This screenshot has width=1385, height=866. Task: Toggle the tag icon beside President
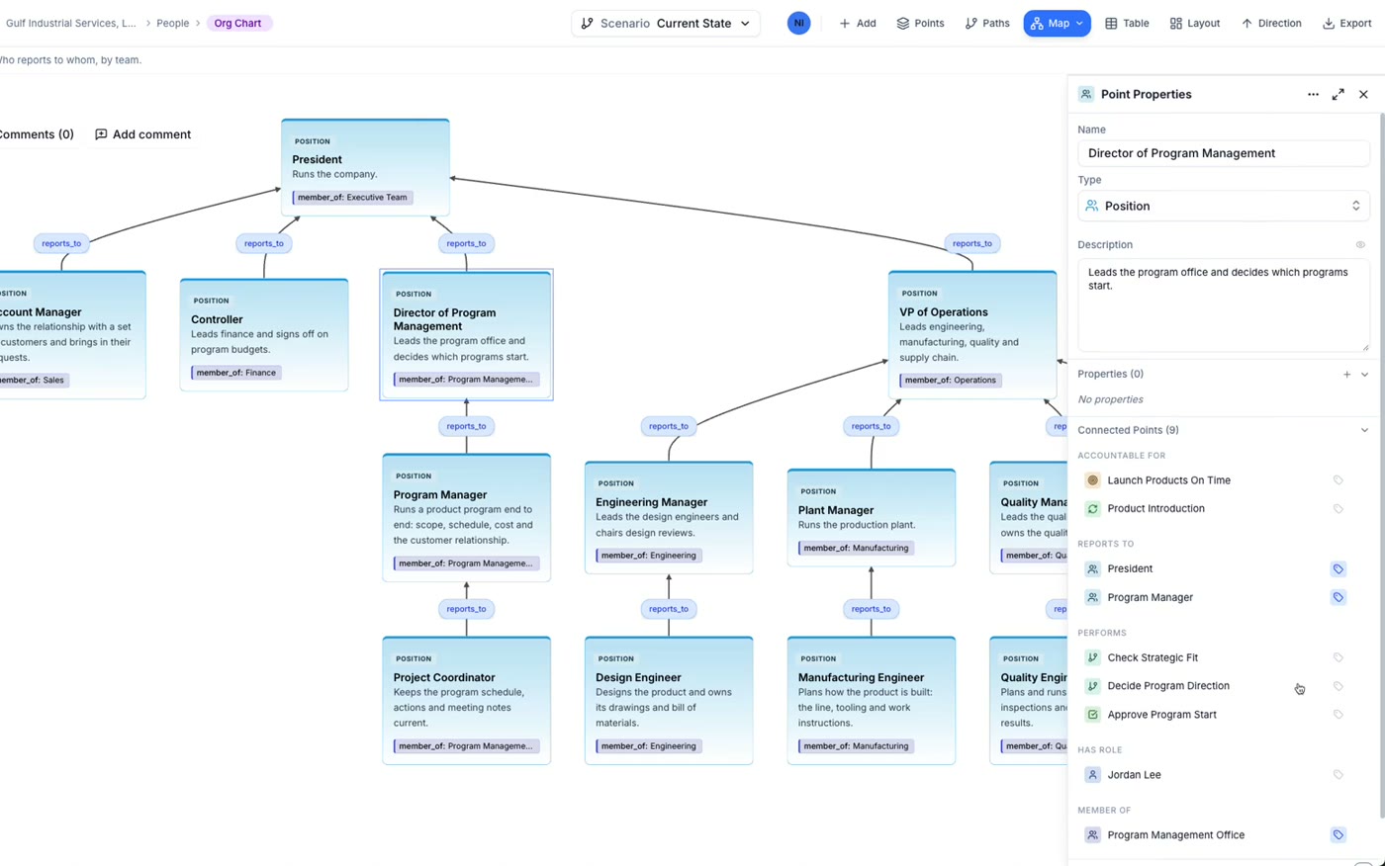point(1338,569)
